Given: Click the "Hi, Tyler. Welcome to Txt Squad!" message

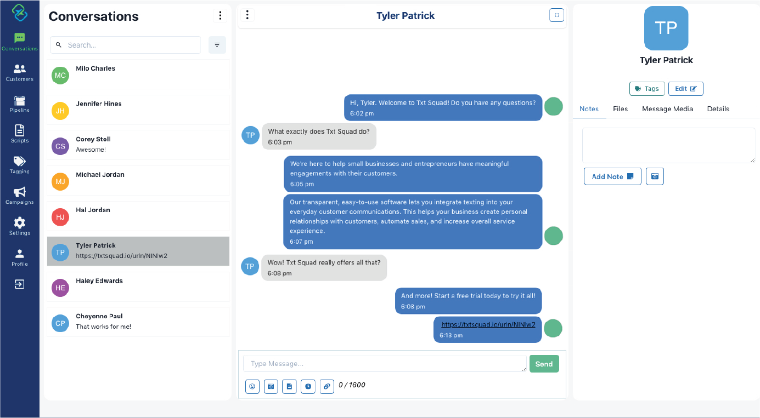Looking at the screenshot, I should [x=443, y=107].
